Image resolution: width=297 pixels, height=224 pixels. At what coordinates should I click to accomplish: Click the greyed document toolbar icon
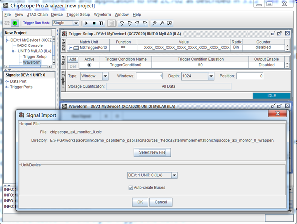(112, 23)
